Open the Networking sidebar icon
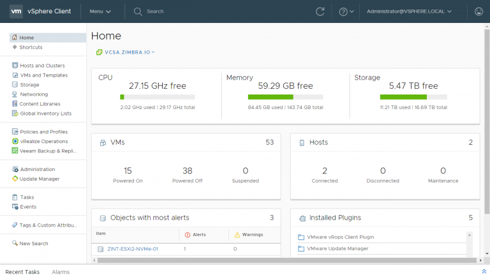The image size is (490, 277). click(x=15, y=94)
